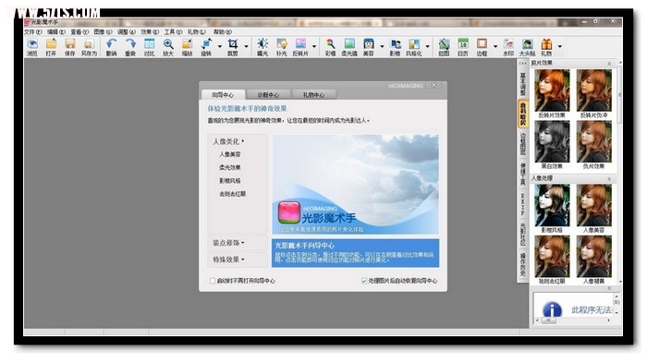Viewport: 647px width, 362px height.
Task: Switch to the 诊断中心 tab
Action: pyautogui.click(x=268, y=95)
